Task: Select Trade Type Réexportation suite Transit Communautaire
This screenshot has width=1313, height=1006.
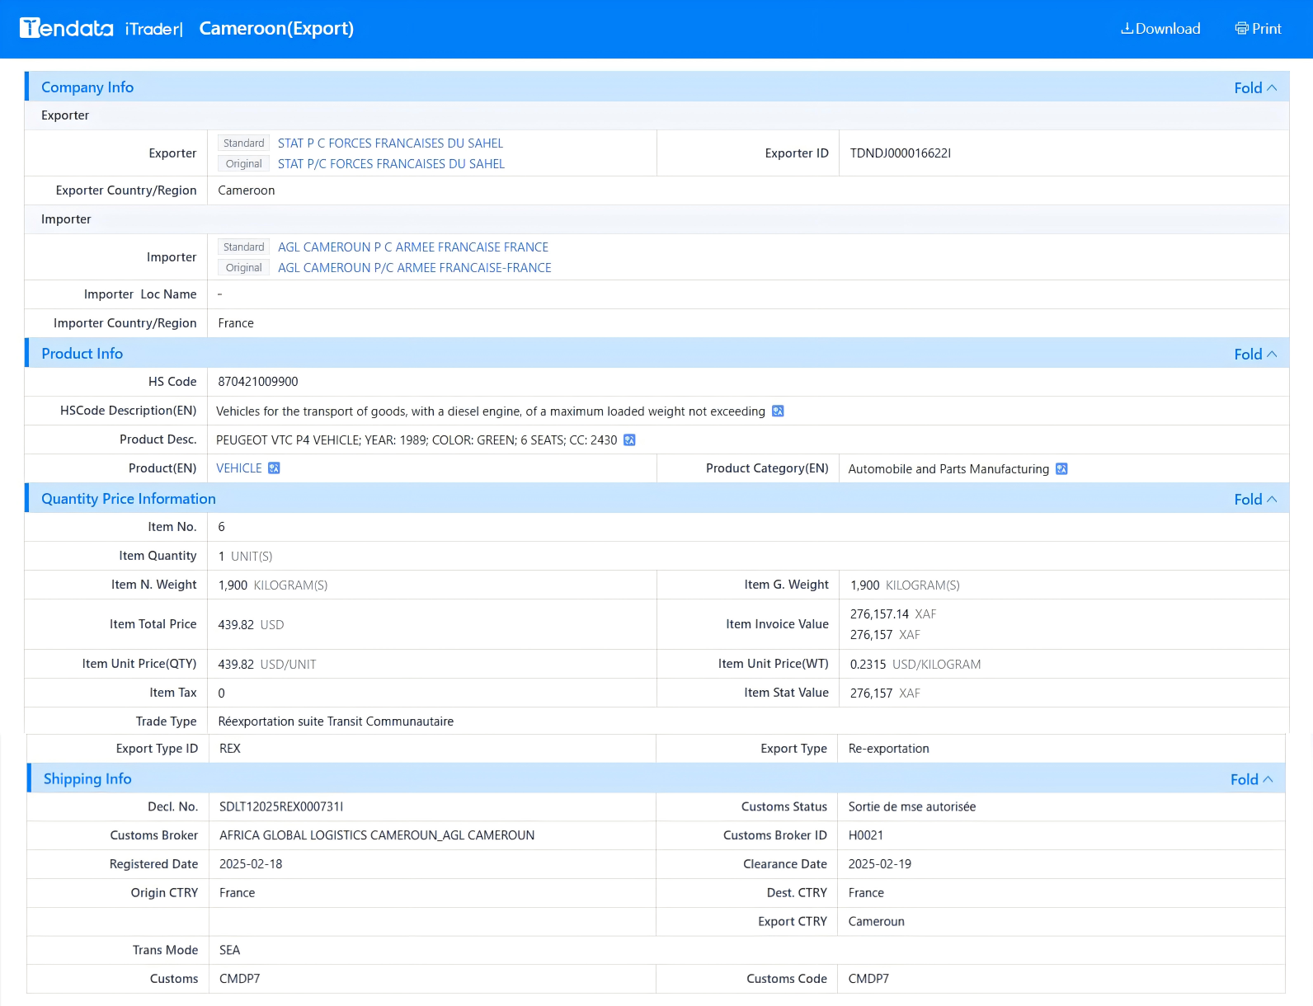Action: (336, 721)
